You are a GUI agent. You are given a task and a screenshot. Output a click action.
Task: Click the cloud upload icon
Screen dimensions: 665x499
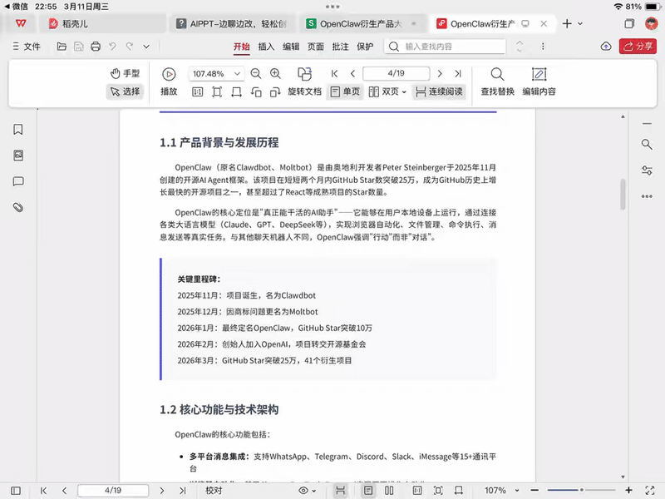point(606,47)
